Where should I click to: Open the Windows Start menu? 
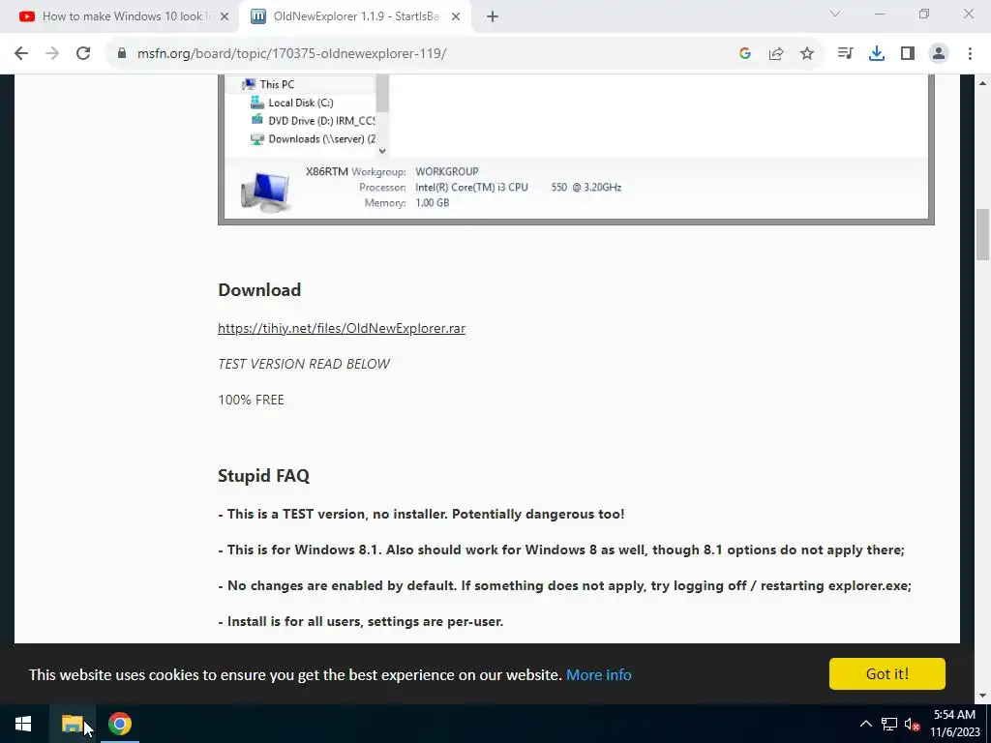click(x=23, y=724)
